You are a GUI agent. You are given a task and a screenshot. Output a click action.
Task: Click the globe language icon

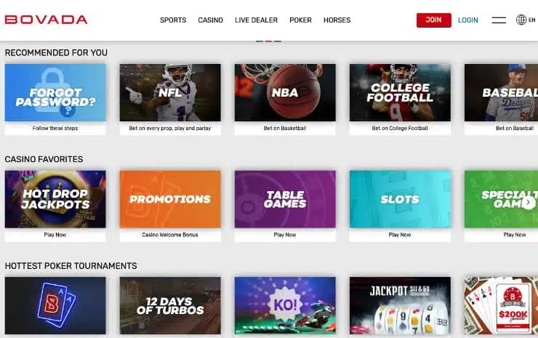coord(521,20)
